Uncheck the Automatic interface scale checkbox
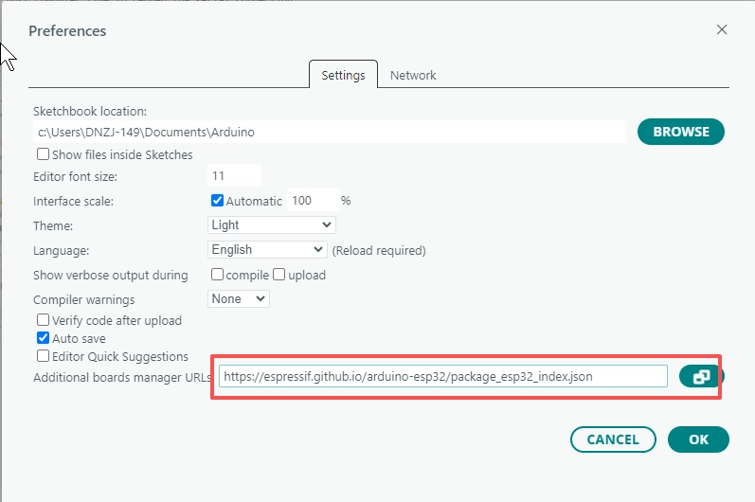The width and height of the screenshot is (755, 502). pyautogui.click(x=217, y=200)
